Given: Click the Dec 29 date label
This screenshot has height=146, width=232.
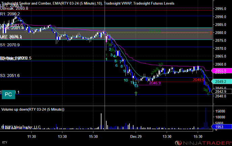Looking at the screenshot, I should (x=136, y=137).
